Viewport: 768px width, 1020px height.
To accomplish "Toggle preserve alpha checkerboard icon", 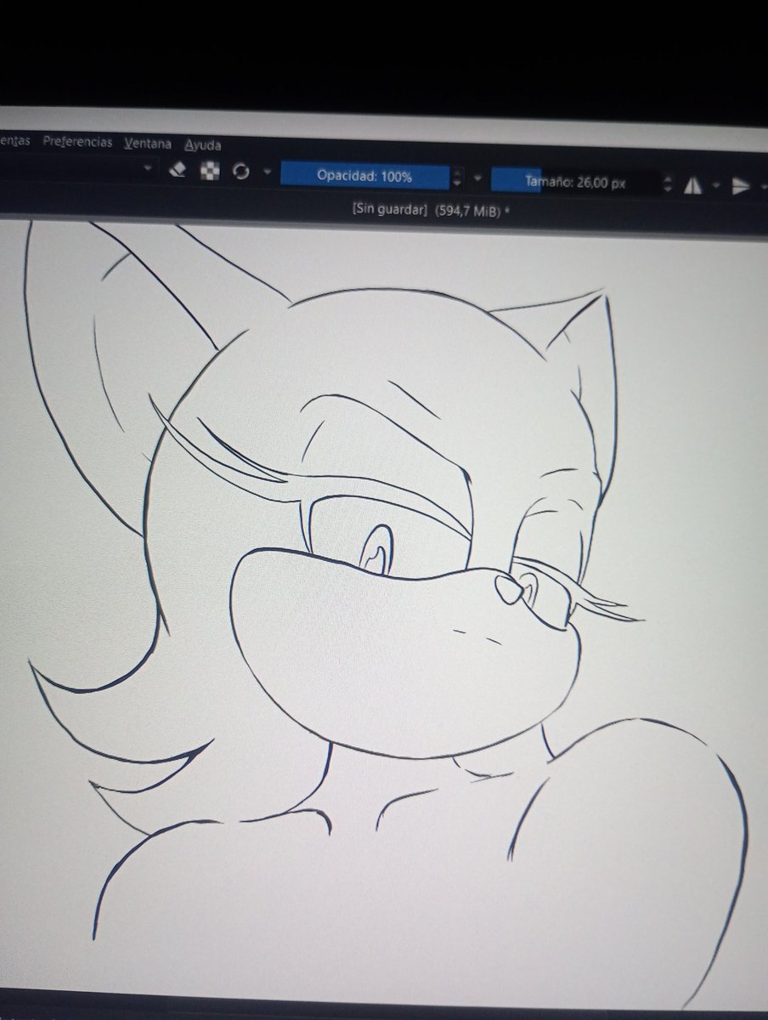I will click(x=209, y=171).
